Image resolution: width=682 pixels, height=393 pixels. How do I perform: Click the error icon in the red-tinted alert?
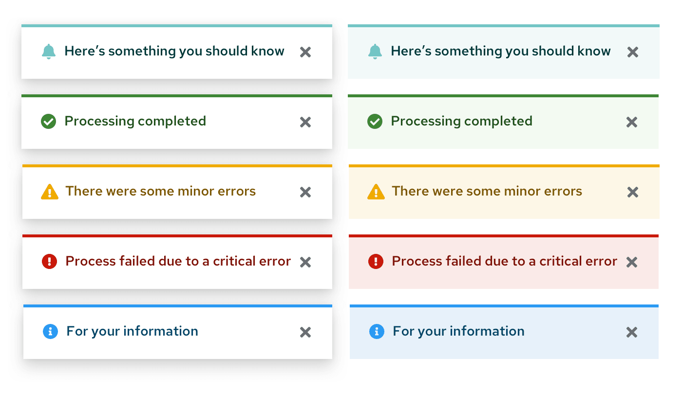376,262
